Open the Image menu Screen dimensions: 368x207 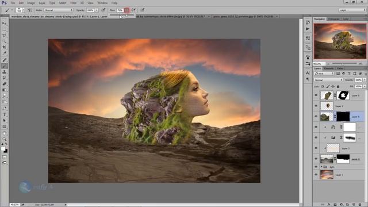(x=30, y=3)
